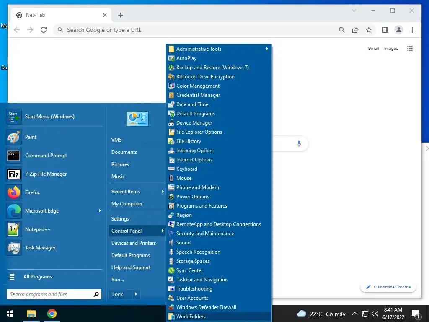This screenshot has width=429, height=322.
Task: Open Indexing Options
Action: [219, 151]
